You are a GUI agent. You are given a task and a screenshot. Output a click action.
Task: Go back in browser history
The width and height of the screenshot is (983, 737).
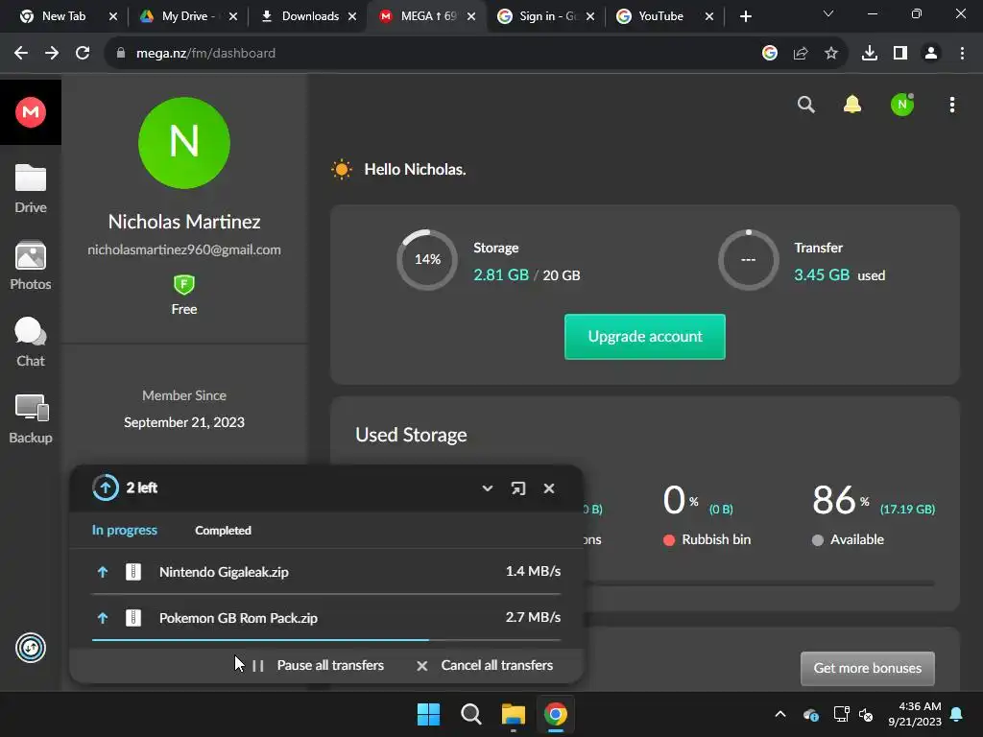(x=21, y=54)
